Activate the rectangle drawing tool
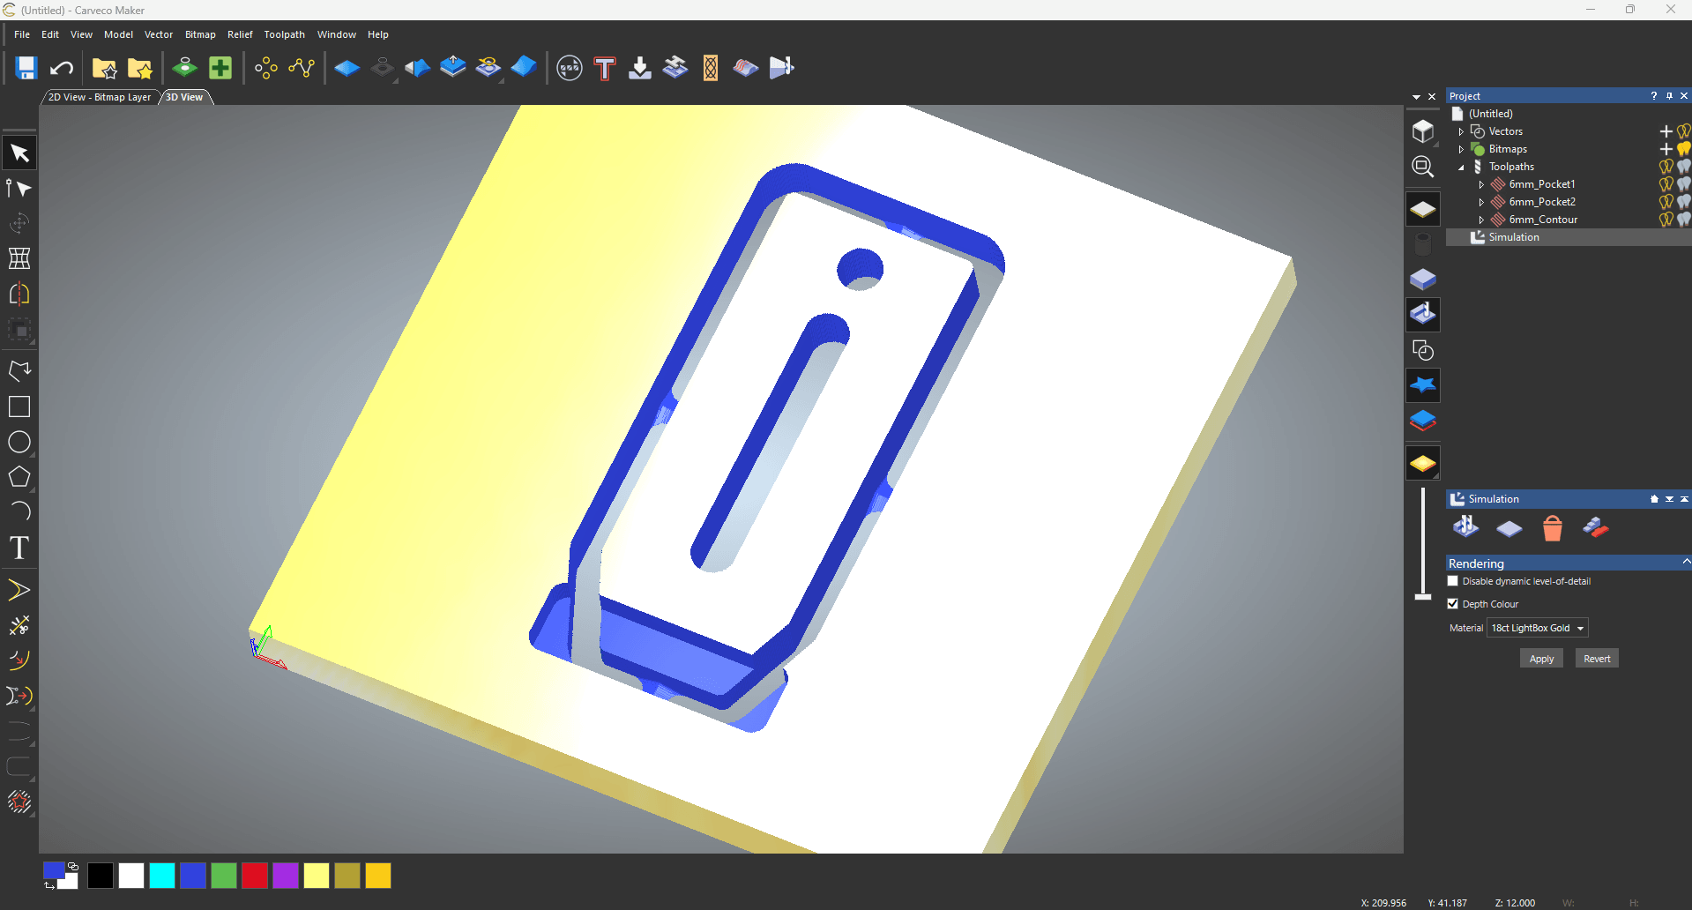 click(x=19, y=407)
